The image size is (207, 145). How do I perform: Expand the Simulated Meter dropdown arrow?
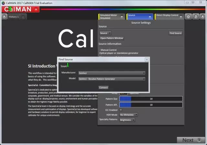coord(122,17)
